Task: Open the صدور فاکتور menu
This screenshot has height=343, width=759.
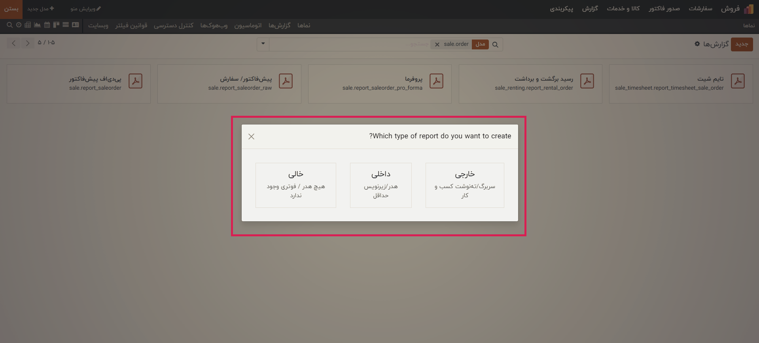Action: 664,8
